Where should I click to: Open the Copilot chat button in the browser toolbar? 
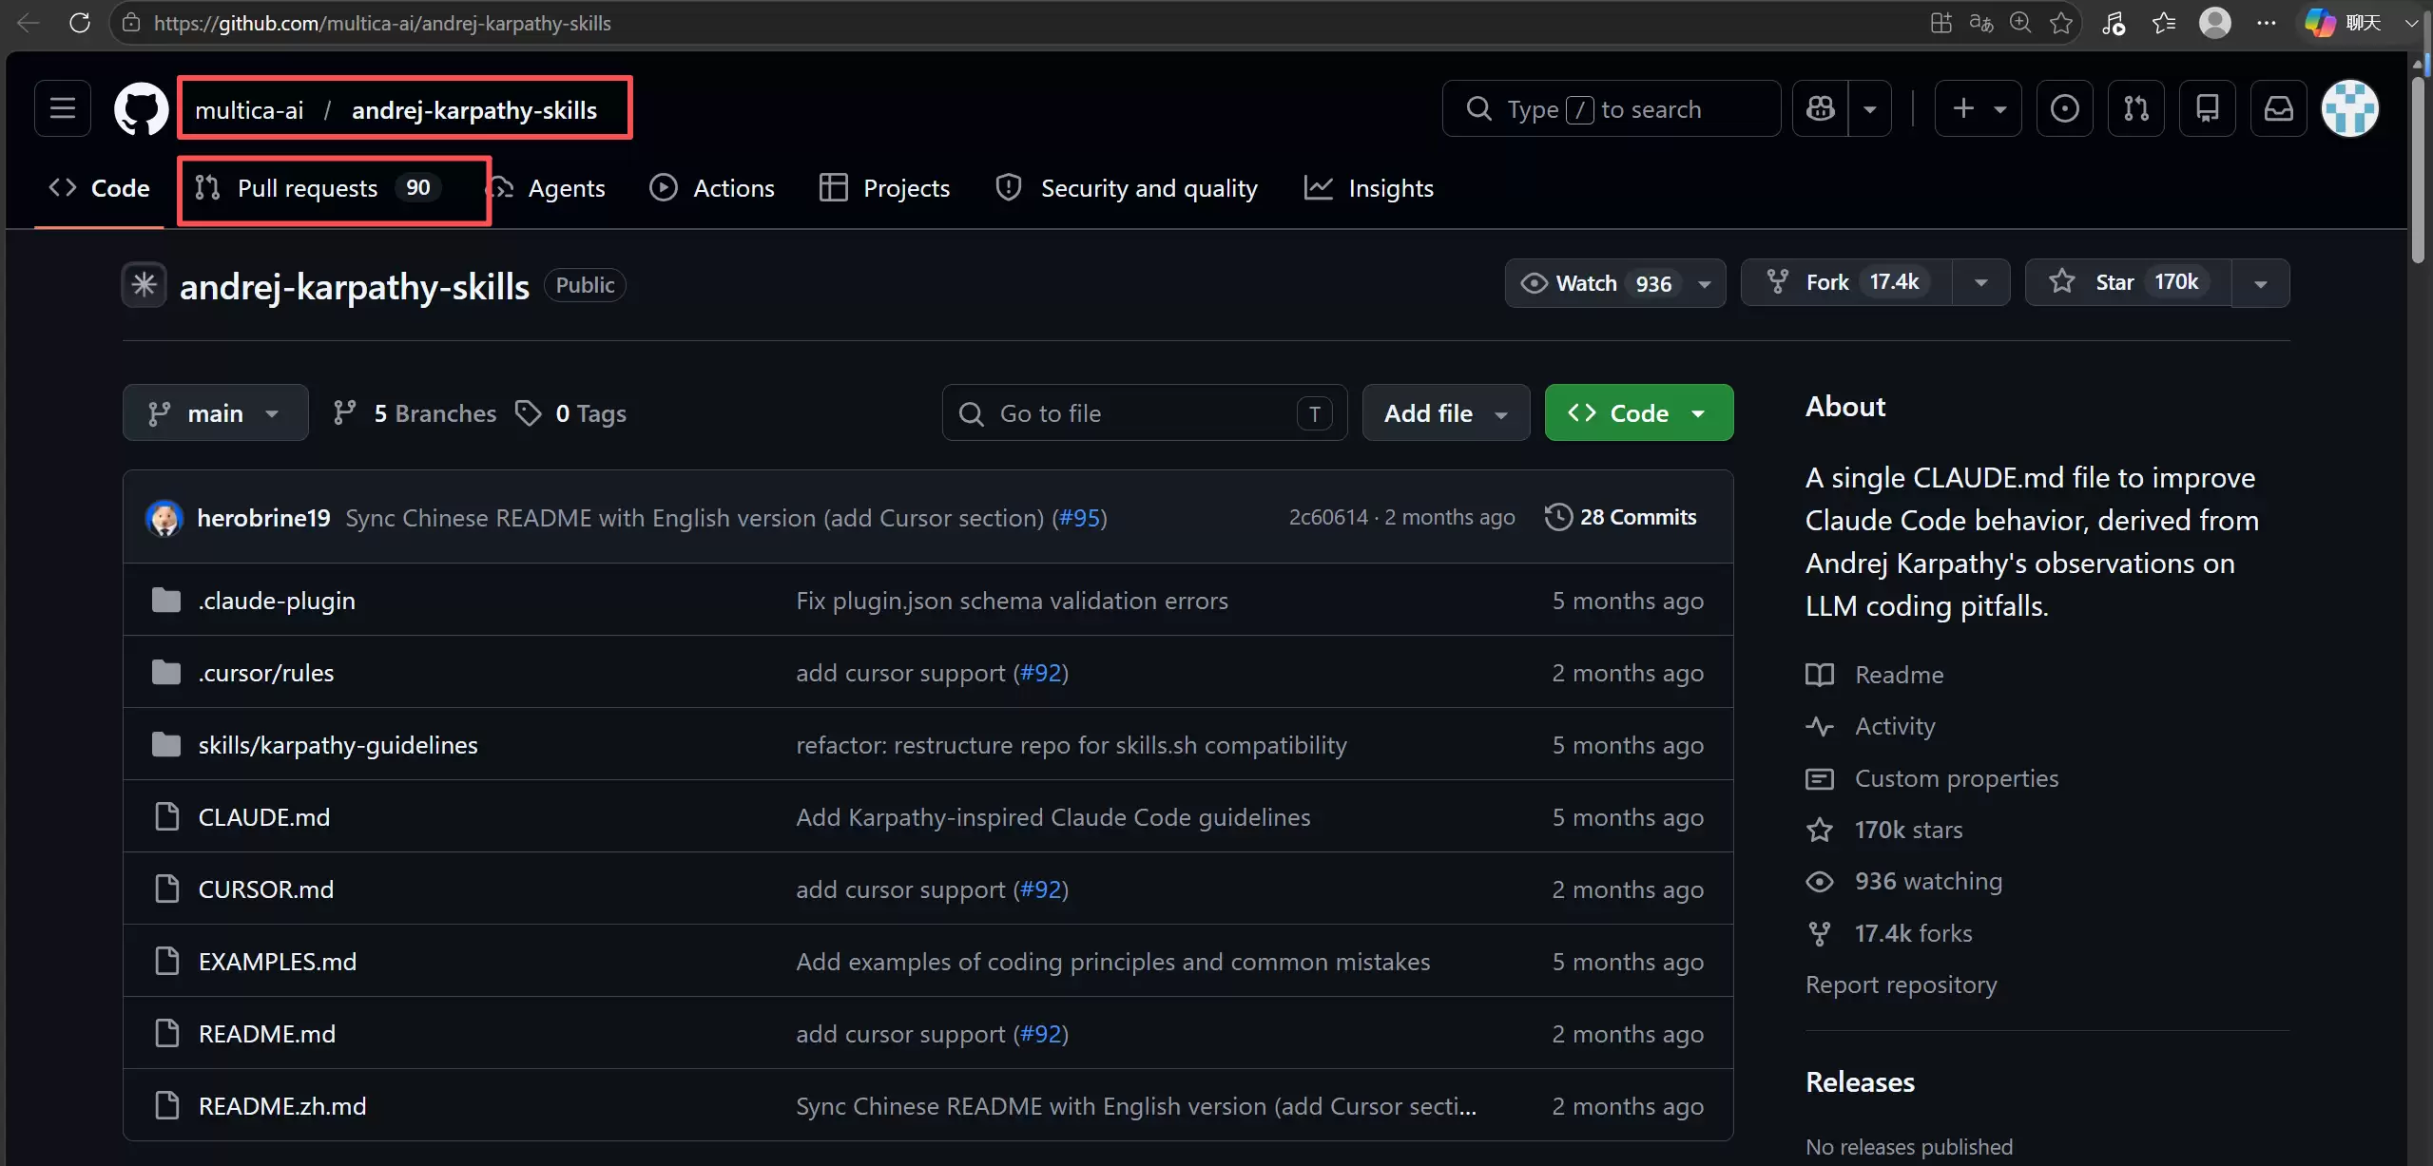(x=2344, y=23)
